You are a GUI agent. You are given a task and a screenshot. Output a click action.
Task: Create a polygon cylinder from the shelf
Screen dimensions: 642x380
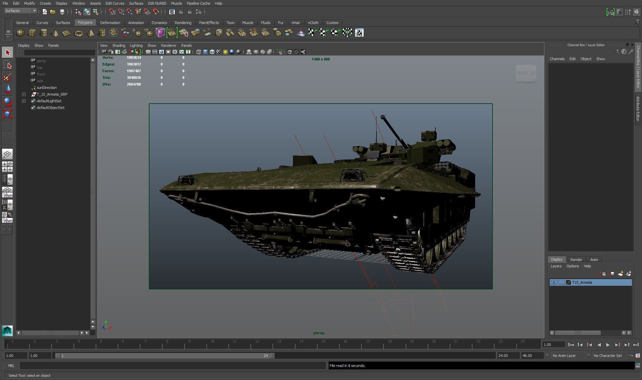coord(44,33)
